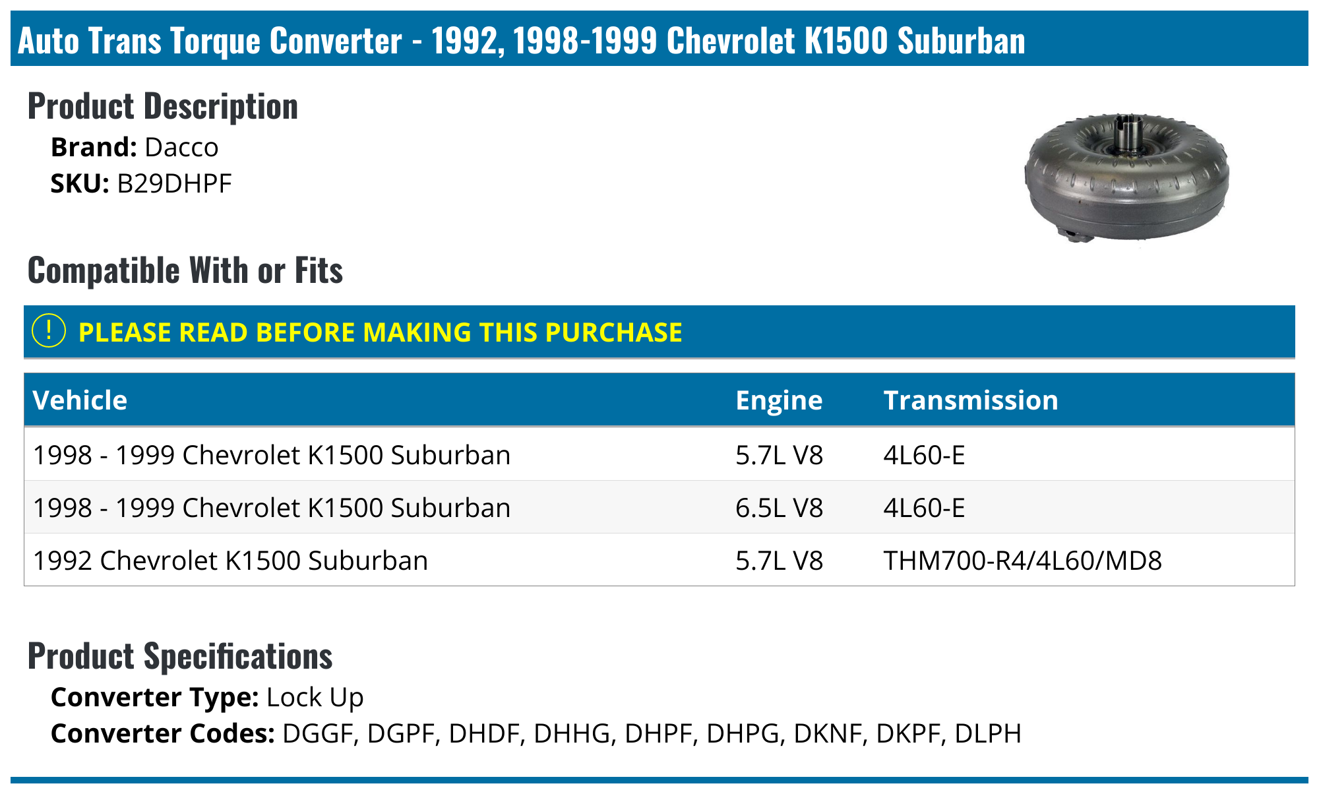The image size is (1319, 794).
Task: Select the 1992 Chevrolet K1500 Suburban row
Action: click(x=230, y=561)
